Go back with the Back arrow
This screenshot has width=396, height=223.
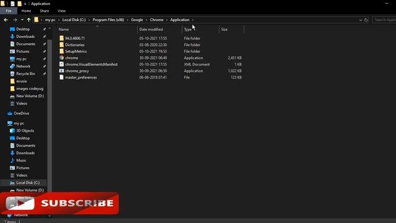(6, 20)
